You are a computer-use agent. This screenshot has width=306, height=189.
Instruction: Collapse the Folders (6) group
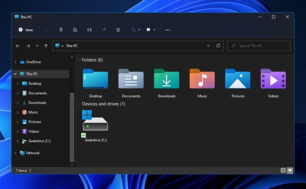point(78,60)
